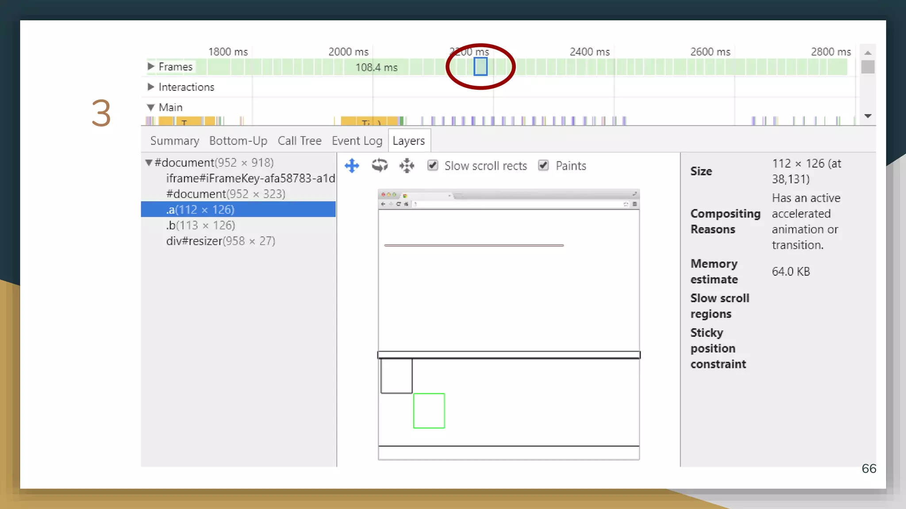Click the green layer rectangle in preview
This screenshot has height=509, width=906.
click(x=429, y=410)
